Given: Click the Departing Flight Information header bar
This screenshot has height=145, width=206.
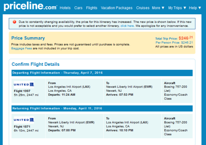Looking at the screenshot, I should point(102,73).
